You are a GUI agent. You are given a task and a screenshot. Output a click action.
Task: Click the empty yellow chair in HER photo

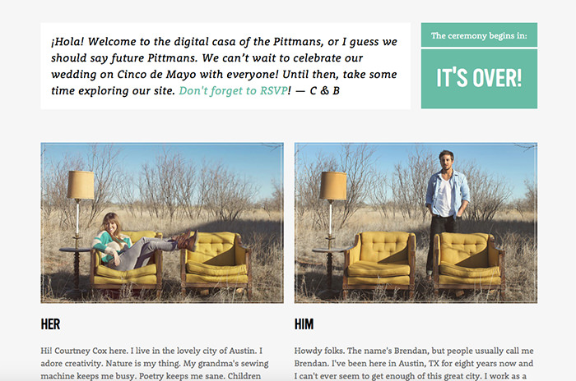[x=216, y=262]
